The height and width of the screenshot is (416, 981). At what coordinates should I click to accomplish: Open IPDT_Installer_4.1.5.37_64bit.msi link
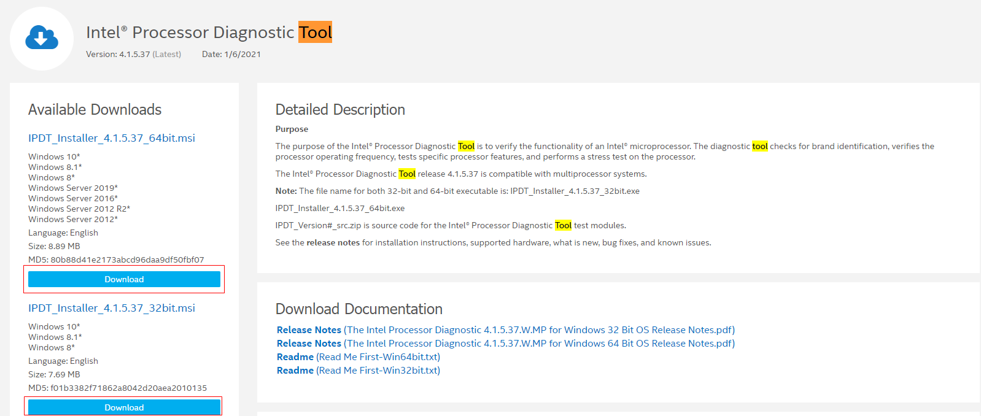[x=112, y=138]
